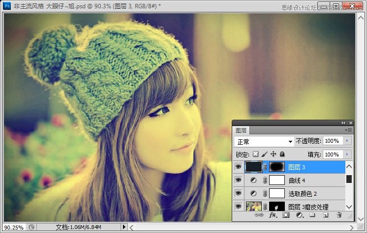Open the Layers panel options menu
Viewport: 367px width, 233px height.
349,130
